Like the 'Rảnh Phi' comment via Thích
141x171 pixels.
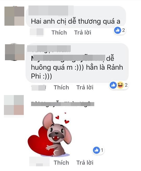[61, 87]
